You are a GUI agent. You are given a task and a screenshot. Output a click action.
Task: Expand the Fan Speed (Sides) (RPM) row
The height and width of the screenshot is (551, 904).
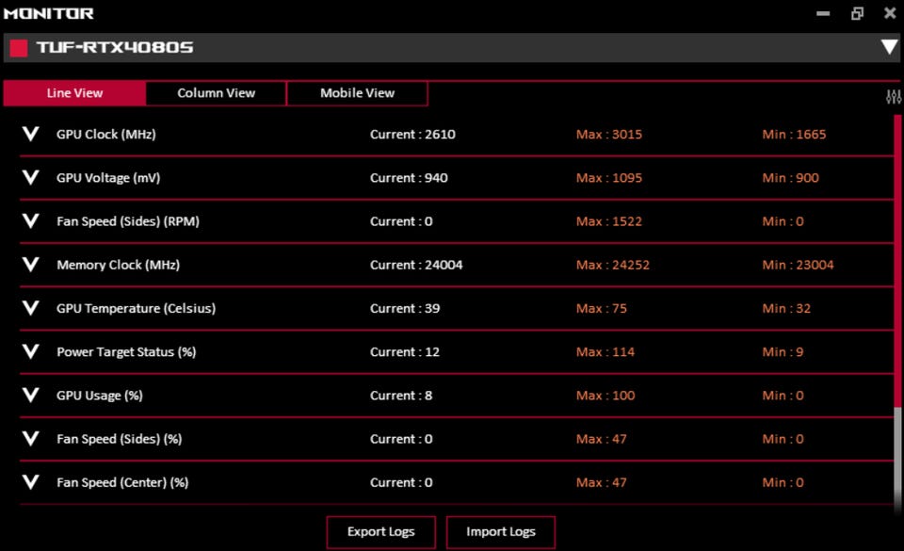pyautogui.click(x=30, y=221)
